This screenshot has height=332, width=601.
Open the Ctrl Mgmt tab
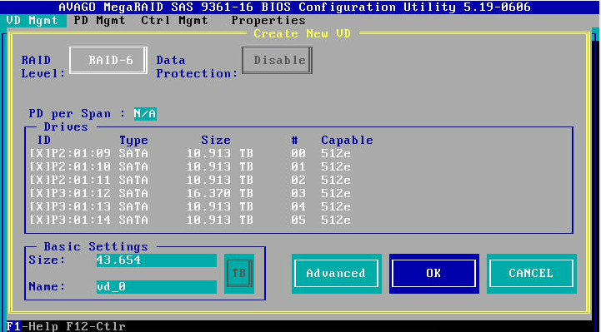click(x=175, y=20)
